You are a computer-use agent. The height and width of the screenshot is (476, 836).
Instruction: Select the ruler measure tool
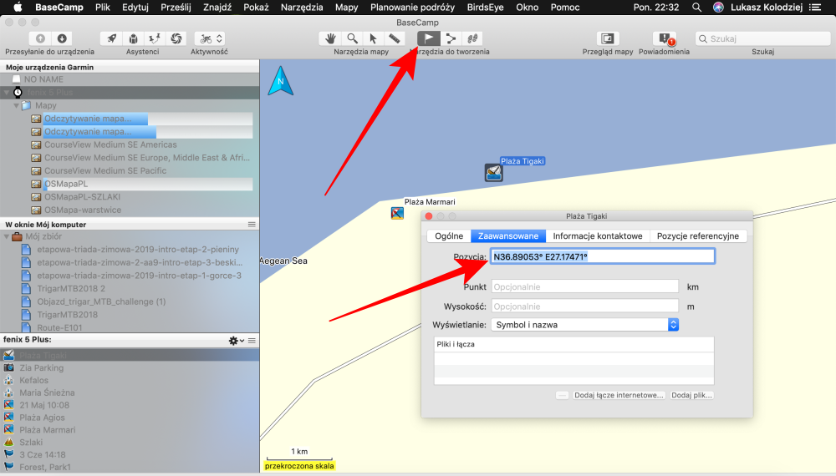pos(395,38)
